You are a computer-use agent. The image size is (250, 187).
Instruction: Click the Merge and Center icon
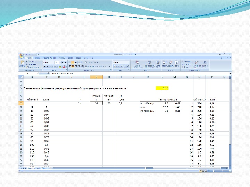[86, 66]
